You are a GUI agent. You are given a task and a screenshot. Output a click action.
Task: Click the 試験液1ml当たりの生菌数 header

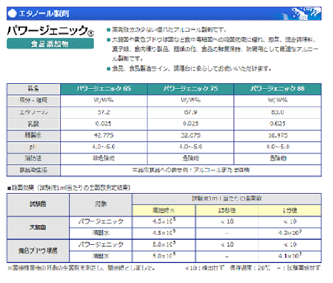tap(226, 199)
